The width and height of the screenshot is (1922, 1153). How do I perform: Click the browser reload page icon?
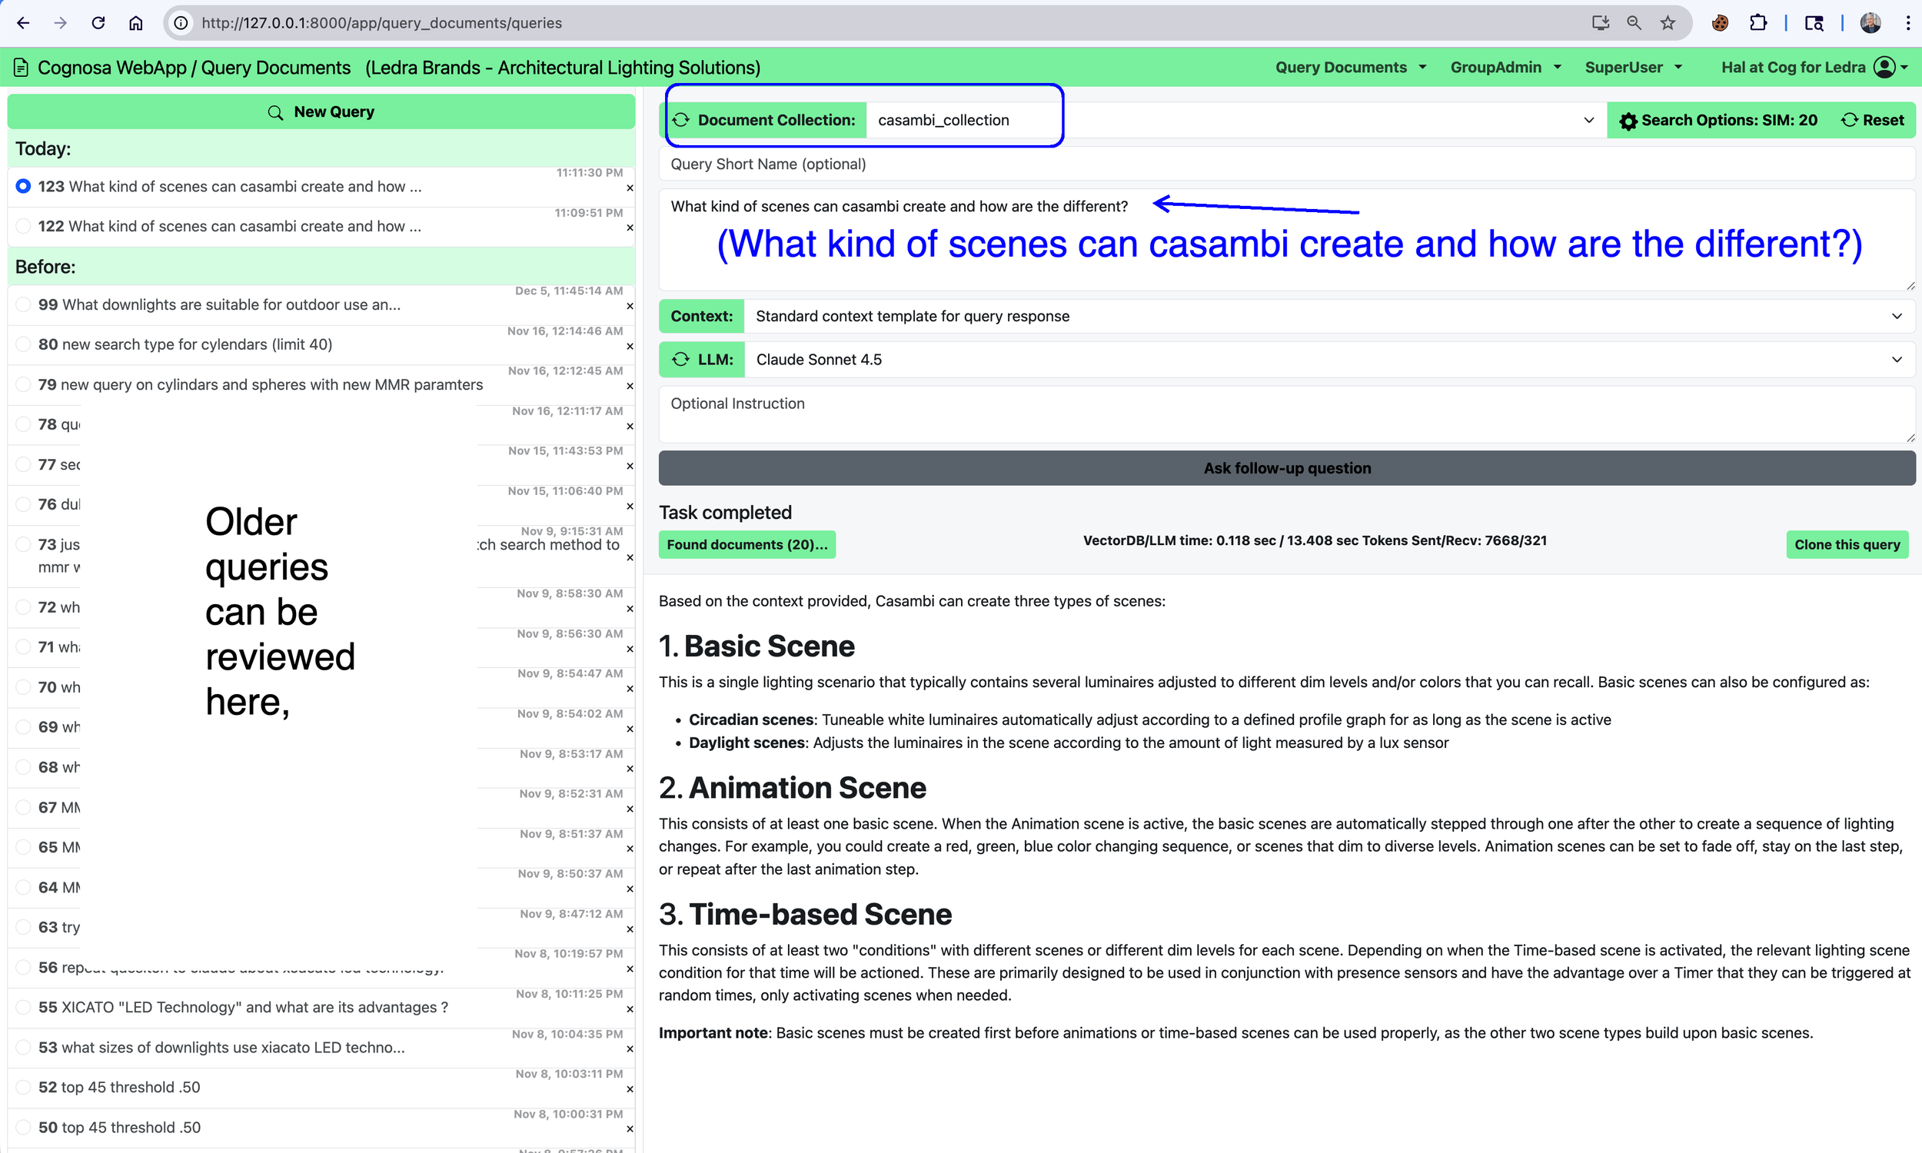click(x=98, y=22)
